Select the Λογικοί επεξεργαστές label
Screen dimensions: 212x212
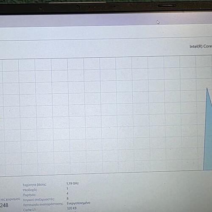[39, 200]
